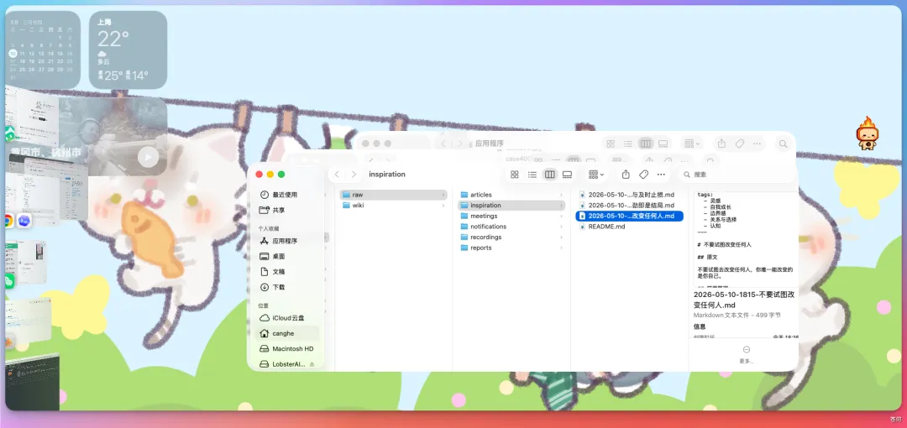Open 最近使用 in the sidebar
Viewport: 907px width, 428px height.
coord(285,195)
